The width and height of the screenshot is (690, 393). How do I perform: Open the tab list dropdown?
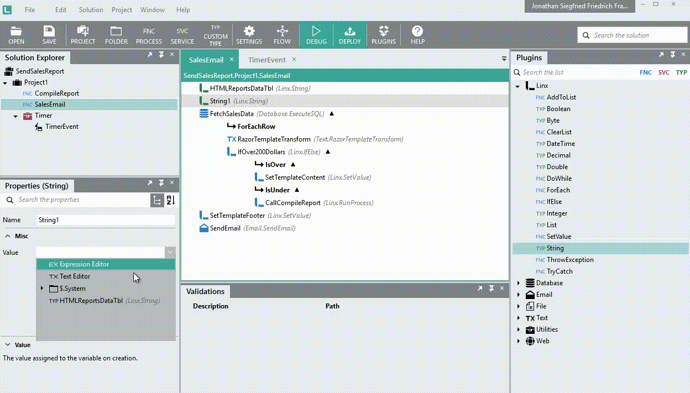(504, 59)
